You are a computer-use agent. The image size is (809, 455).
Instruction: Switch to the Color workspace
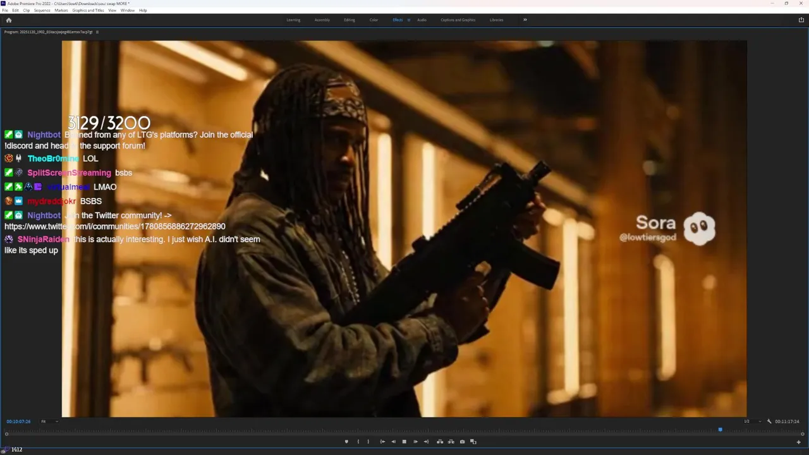[374, 20]
